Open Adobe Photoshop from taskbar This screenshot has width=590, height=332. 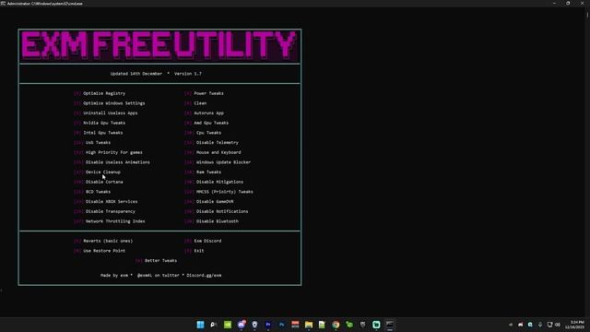pos(281,325)
